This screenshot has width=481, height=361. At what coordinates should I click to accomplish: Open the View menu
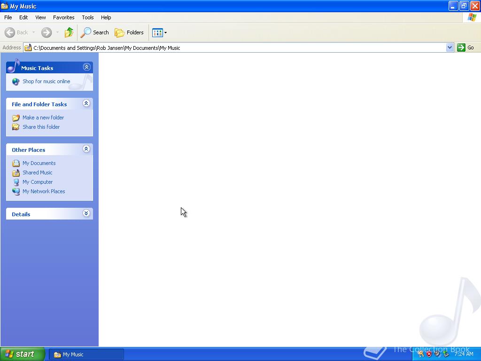(x=40, y=17)
